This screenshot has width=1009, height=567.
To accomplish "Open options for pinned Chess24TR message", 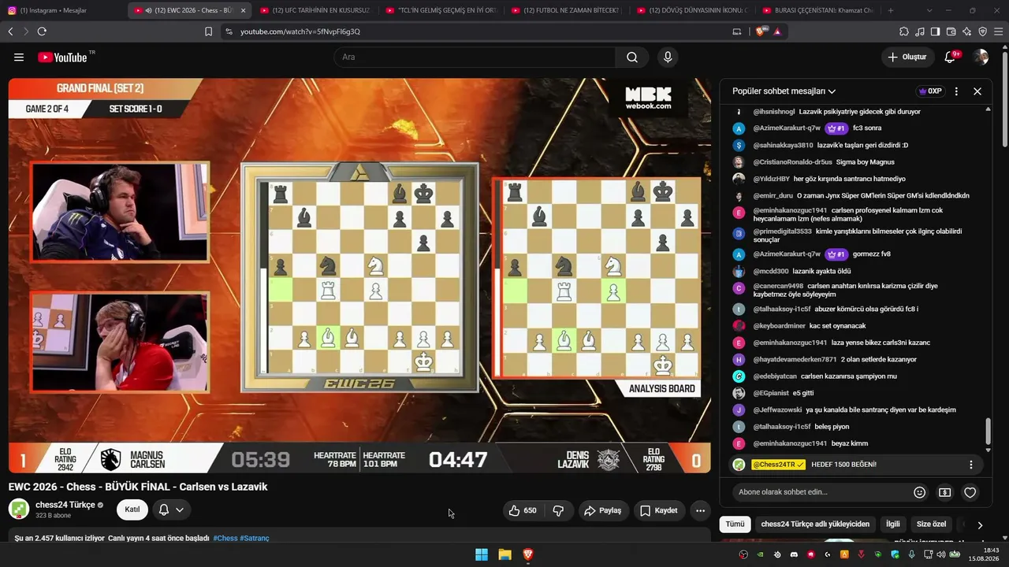I will pyautogui.click(x=971, y=465).
